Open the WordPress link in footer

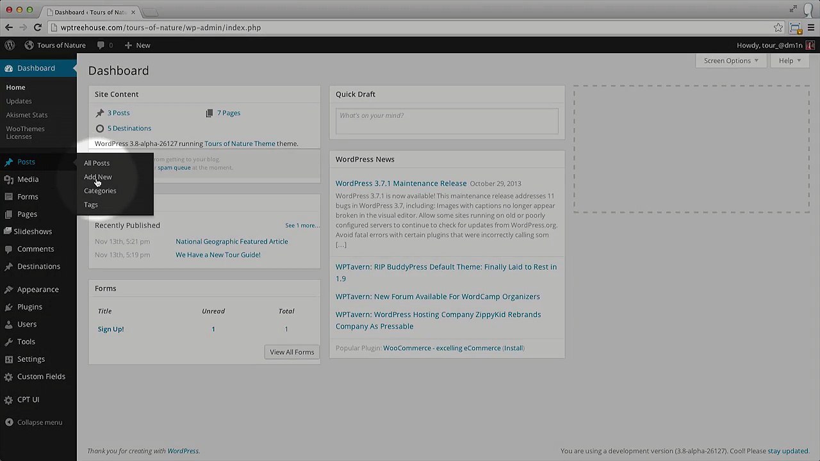(x=183, y=451)
